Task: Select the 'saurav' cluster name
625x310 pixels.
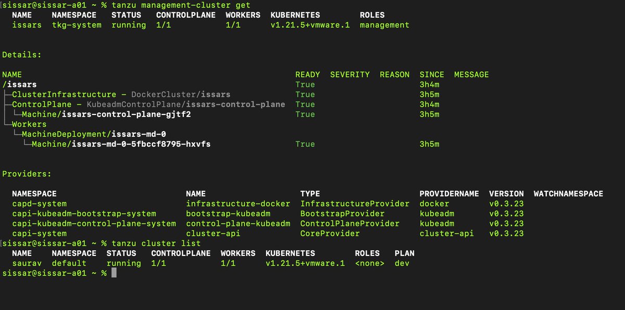Action: tap(27, 263)
